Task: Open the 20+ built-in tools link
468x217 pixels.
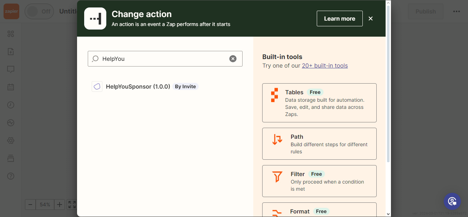Action: point(325,65)
